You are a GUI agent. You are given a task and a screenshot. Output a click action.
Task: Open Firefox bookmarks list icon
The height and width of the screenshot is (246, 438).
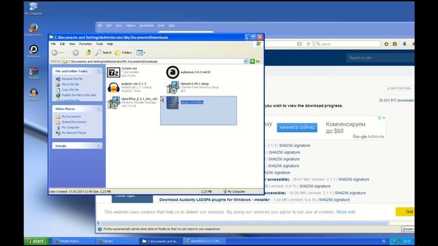395,44
